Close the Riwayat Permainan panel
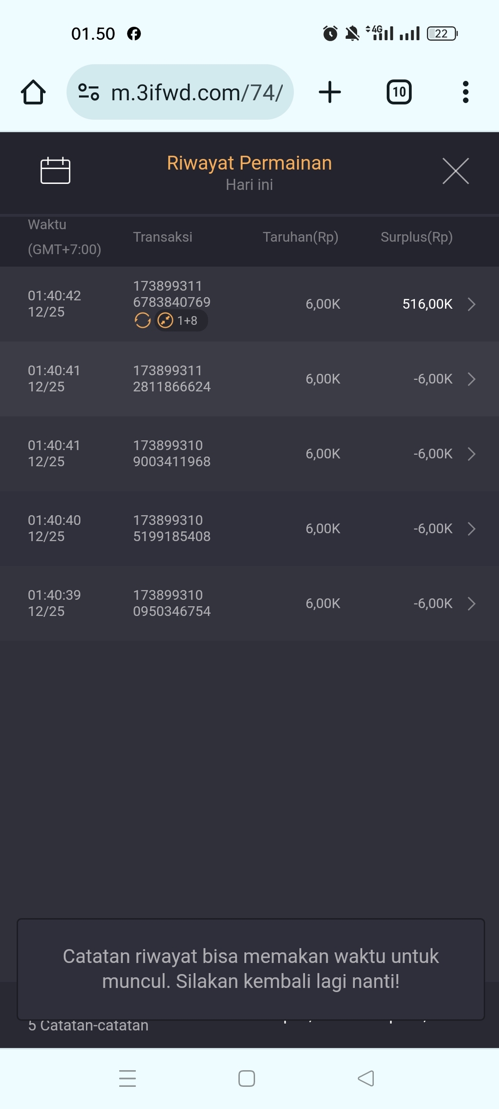 tap(456, 171)
